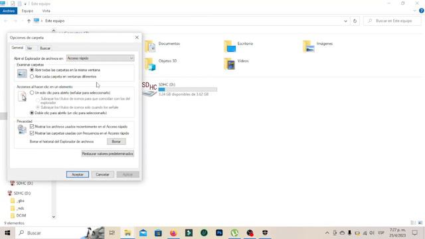Viewport: 425px width, 239px height.
Task: Open Microsoft Store from taskbar
Action: 158,233
